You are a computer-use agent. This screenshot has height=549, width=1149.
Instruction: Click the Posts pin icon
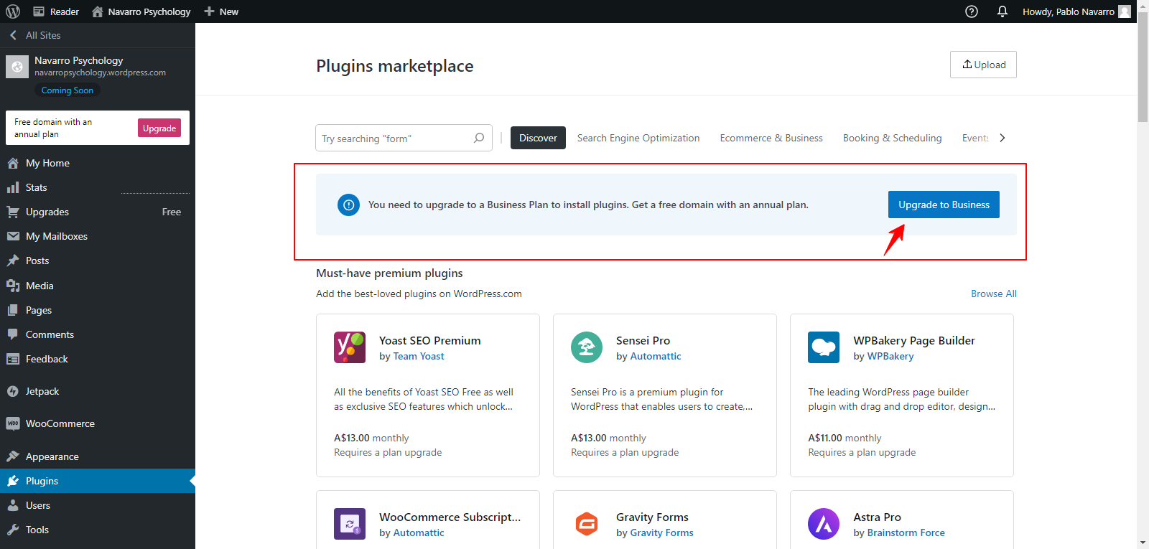point(13,261)
